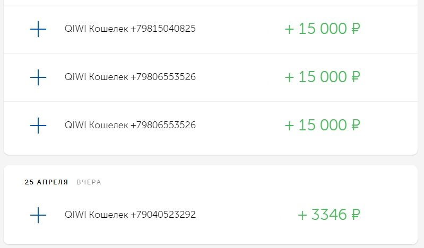The width and height of the screenshot is (424, 248).
Task: Select the topmost + 15 000 amount
Action: (316, 29)
